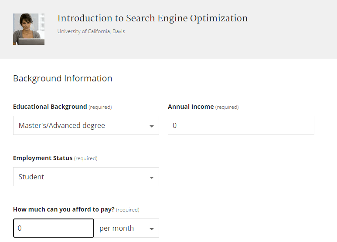
Task: Click the course thumbnail of woman with laptop
Action: 29,29
